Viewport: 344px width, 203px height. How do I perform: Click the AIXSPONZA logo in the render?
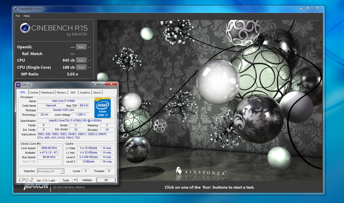[201, 171]
